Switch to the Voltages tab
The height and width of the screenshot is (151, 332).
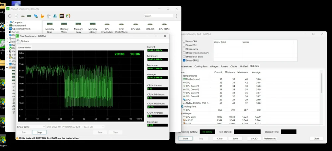point(214,66)
